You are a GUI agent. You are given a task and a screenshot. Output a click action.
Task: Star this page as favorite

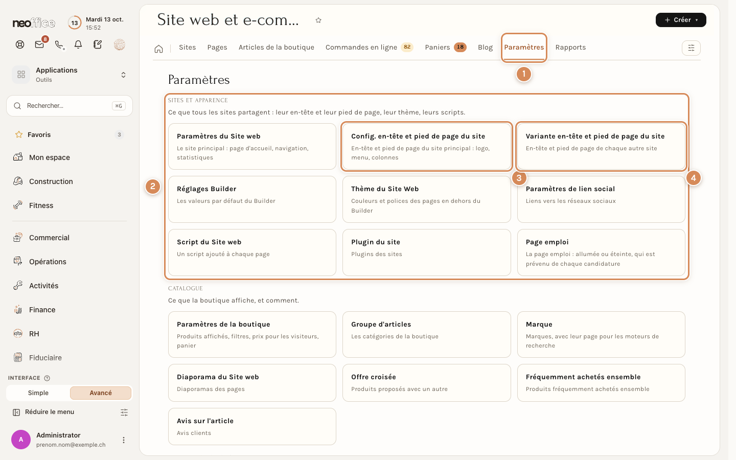point(318,20)
